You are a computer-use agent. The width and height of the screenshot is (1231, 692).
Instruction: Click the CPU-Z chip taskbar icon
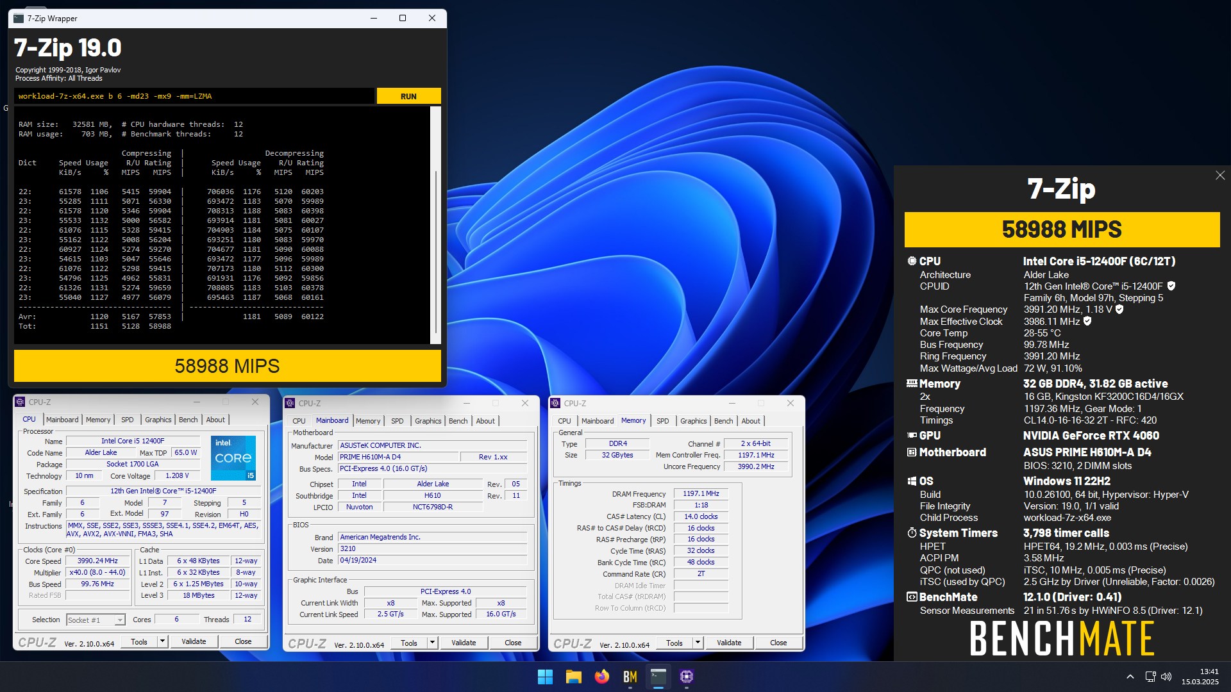[687, 677]
